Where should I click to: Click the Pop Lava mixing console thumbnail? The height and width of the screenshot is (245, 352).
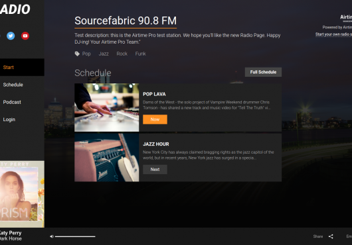pyautogui.click(x=107, y=107)
